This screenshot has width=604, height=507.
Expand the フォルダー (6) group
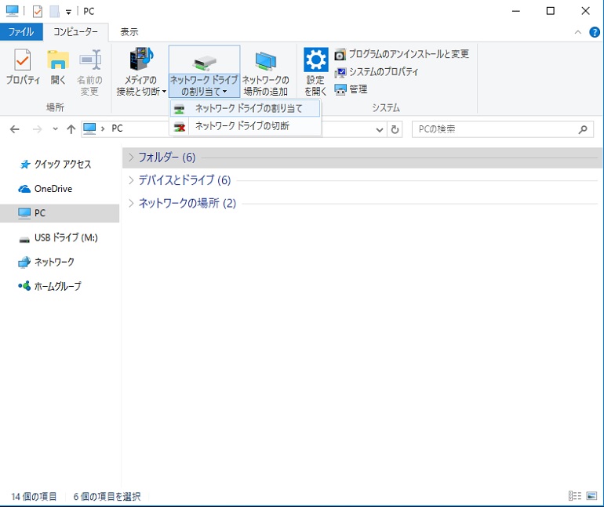(131, 158)
